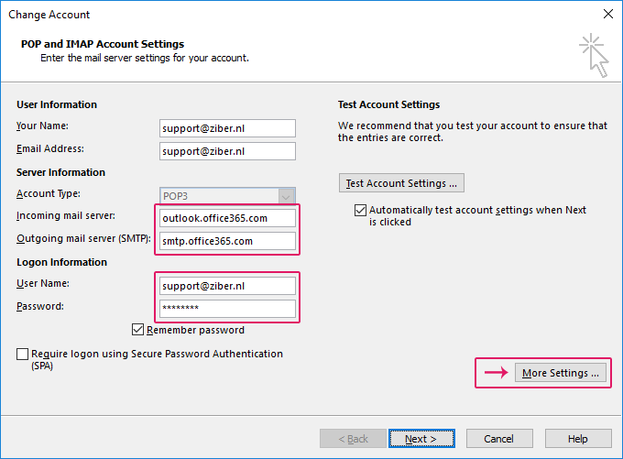Toggle the Remember password checkbox
Image resolution: width=623 pixels, height=459 pixels.
pyautogui.click(x=137, y=330)
